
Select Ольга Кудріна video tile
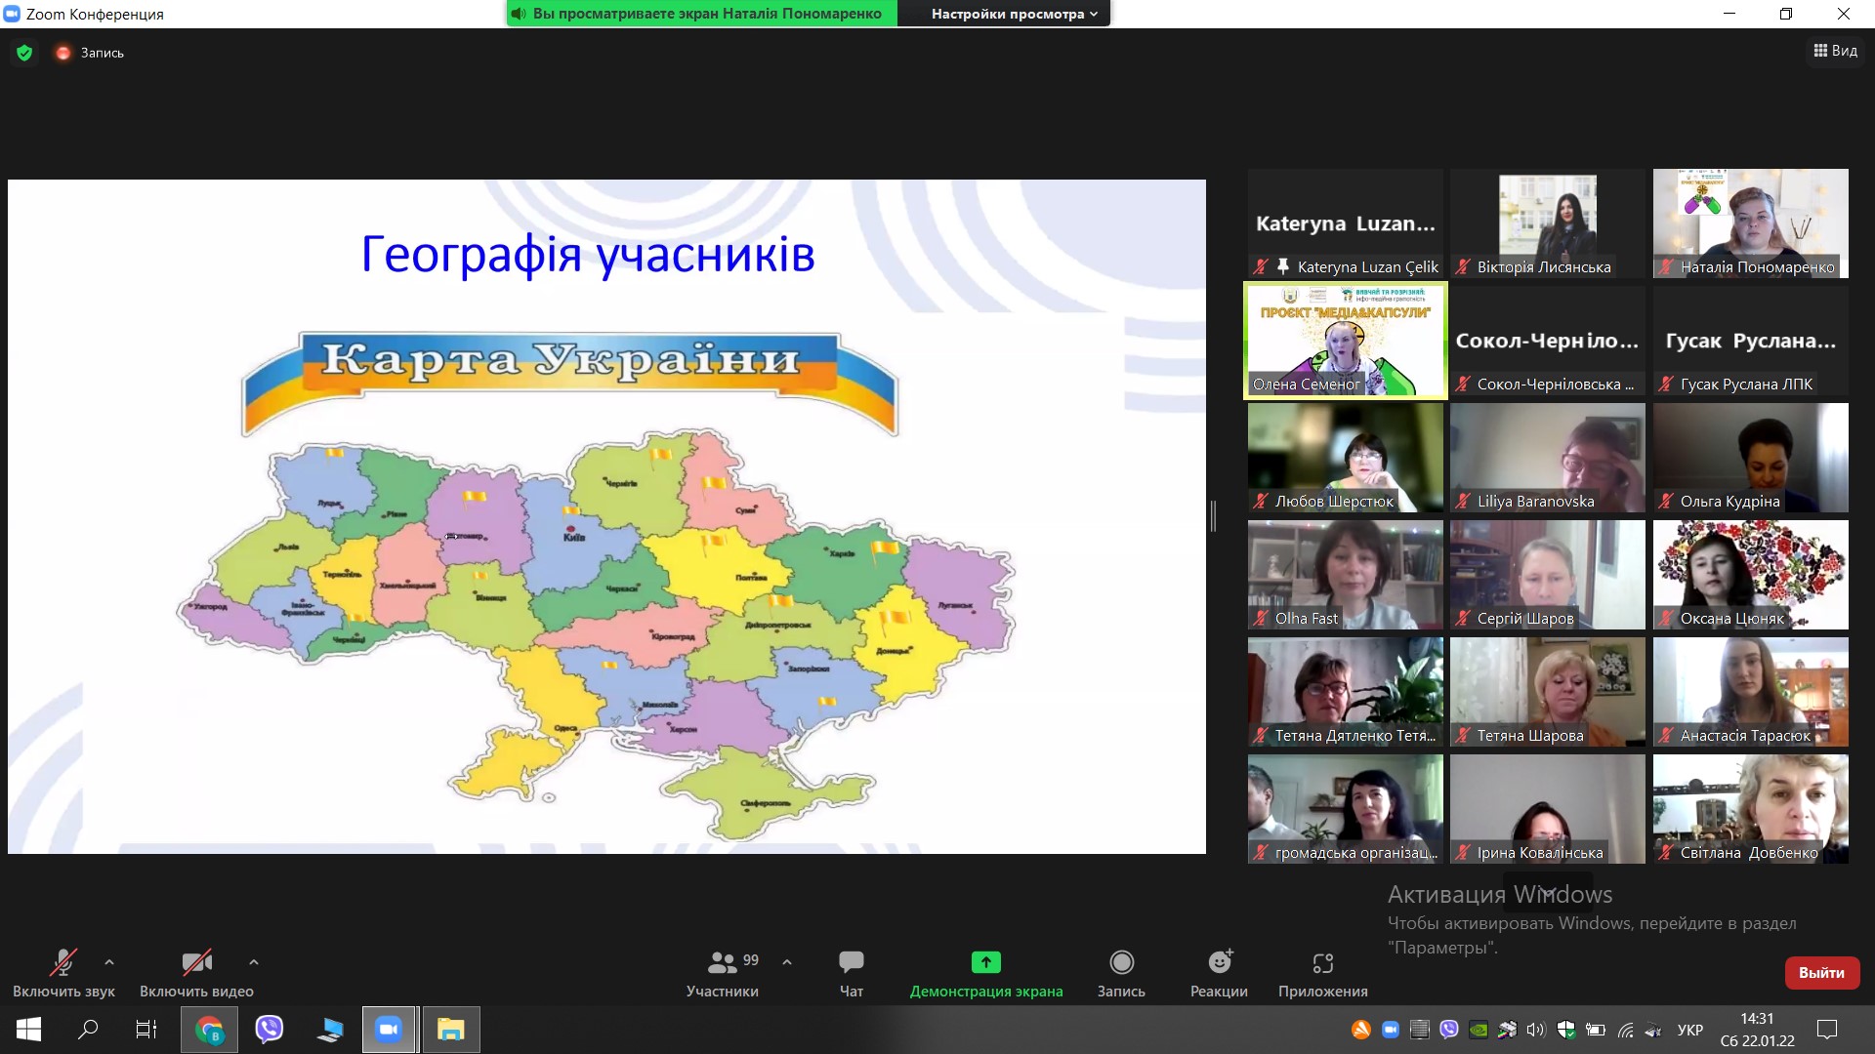[1751, 458]
